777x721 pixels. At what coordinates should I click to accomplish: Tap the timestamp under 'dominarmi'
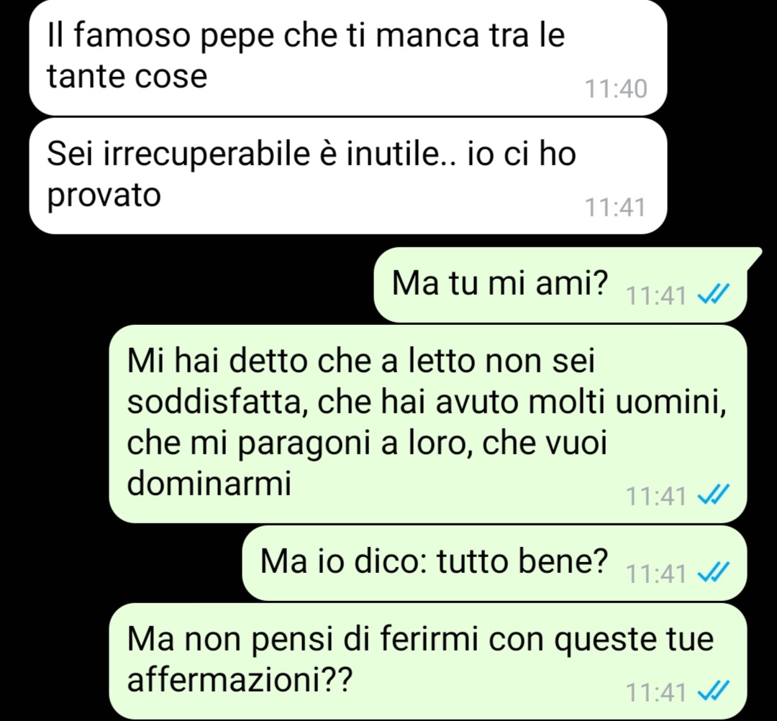(656, 496)
